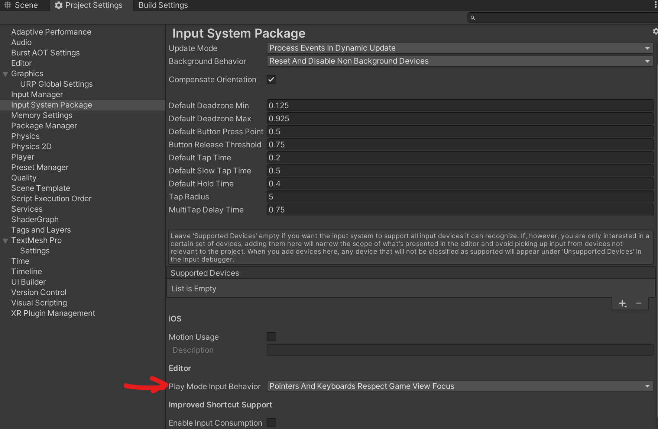Toggle the Compensate Orientation checkbox
Viewport: 658px width, 429px height.
pos(271,80)
